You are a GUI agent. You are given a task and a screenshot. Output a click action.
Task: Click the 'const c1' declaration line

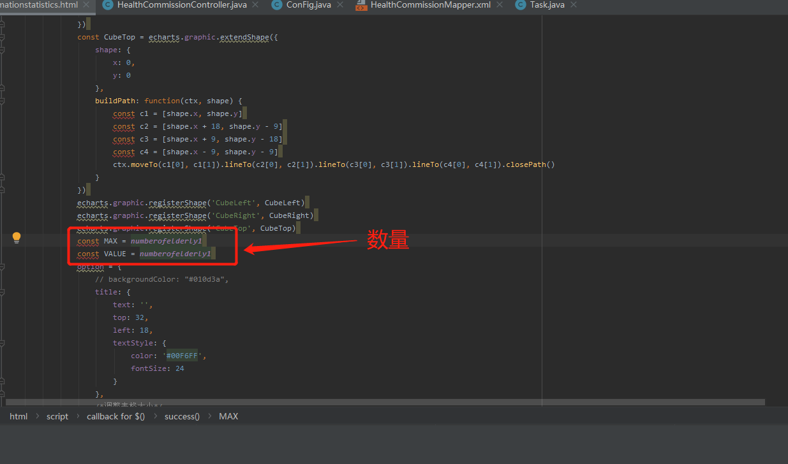click(178, 113)
